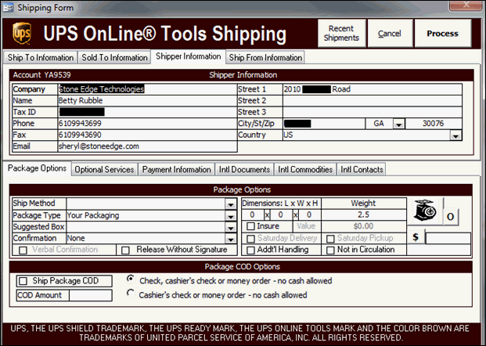Screen dimensions: 486x346
Task: Click the last dimension height field
Action: [x=309, y=214]
